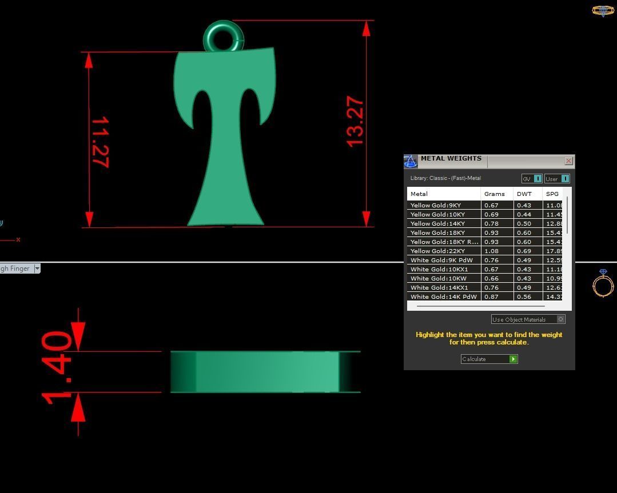This screenshot has height=493, width=617.
Task: Select White Gold:10KX1 row
Action: pos(485,269)
